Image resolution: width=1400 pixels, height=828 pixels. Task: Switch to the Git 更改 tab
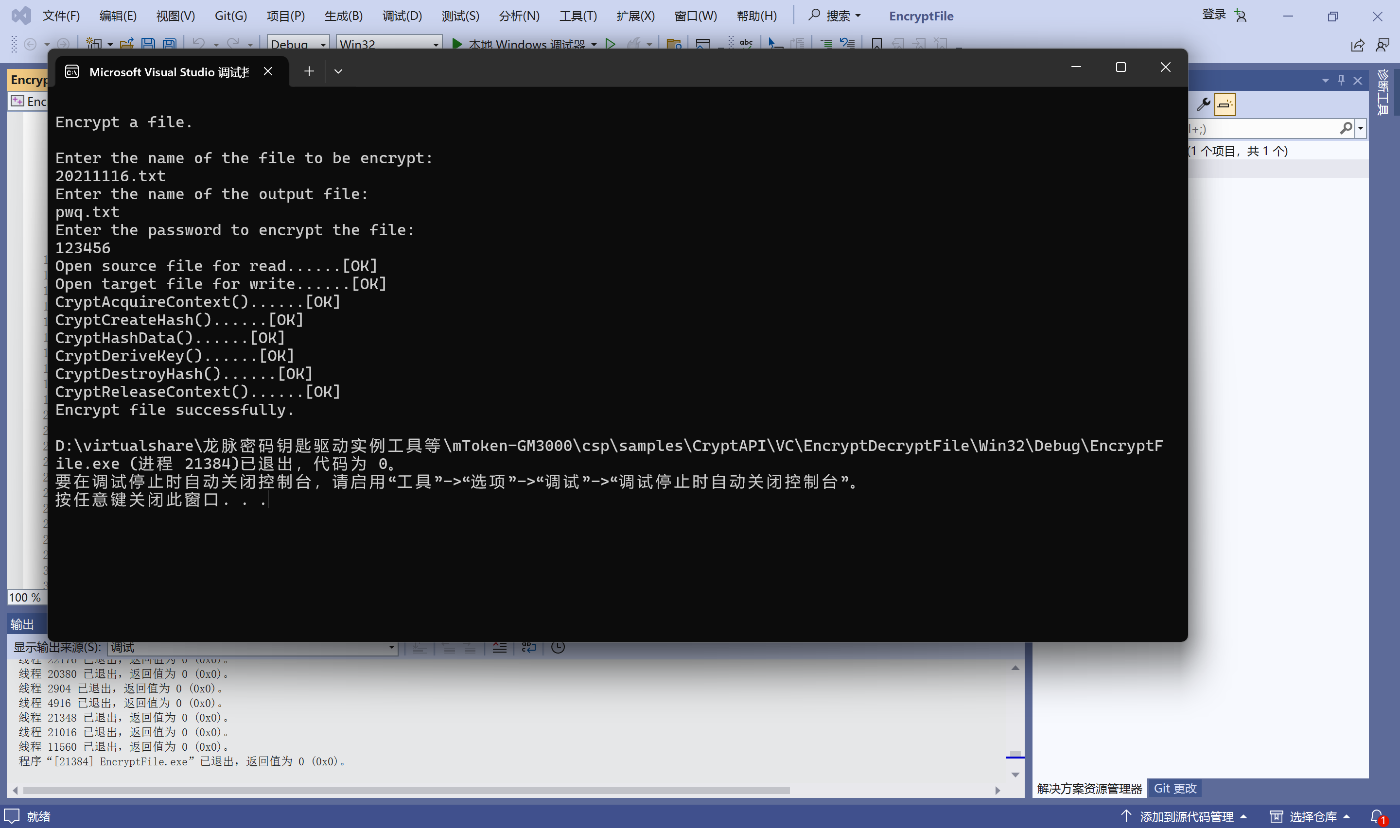[x=1174, y=788]
